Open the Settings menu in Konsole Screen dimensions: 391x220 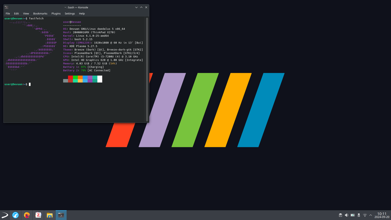[x=70, y=13]
